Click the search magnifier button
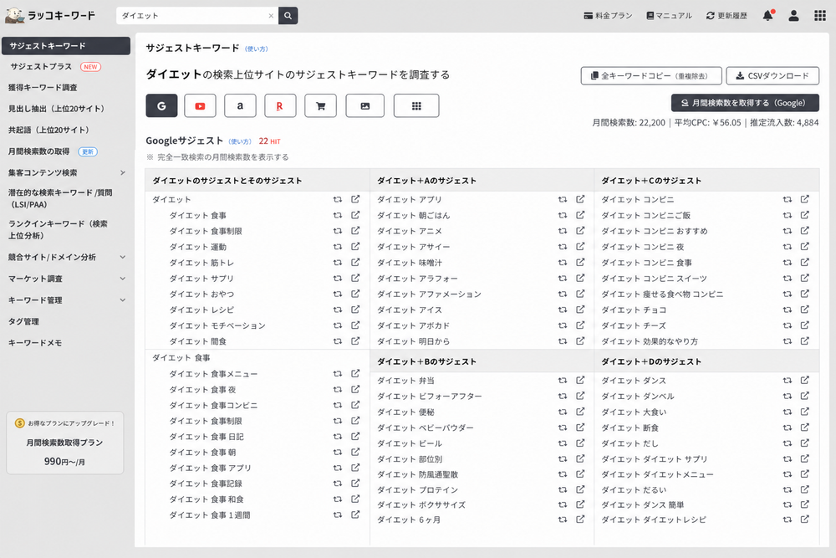836x558 pixels. [x=288, y=15]
